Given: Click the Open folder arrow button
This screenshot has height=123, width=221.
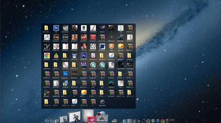Looking at the screenshot, I should [x=102, y=102].
